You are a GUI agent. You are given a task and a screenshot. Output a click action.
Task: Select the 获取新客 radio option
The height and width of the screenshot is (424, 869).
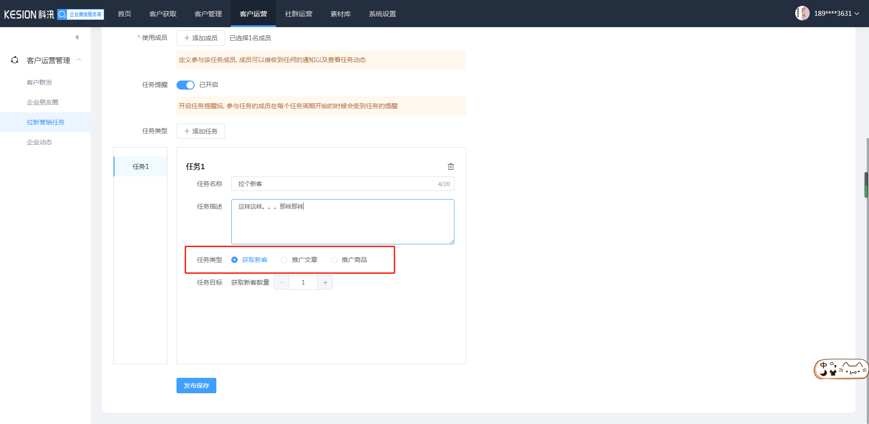point(249,260)
